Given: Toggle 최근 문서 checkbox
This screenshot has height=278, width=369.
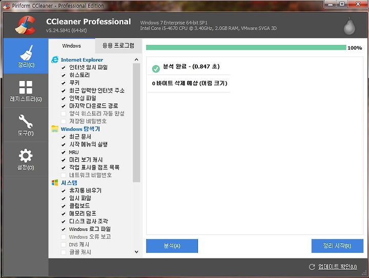Looking at the screenshot, I should (64, 137).
